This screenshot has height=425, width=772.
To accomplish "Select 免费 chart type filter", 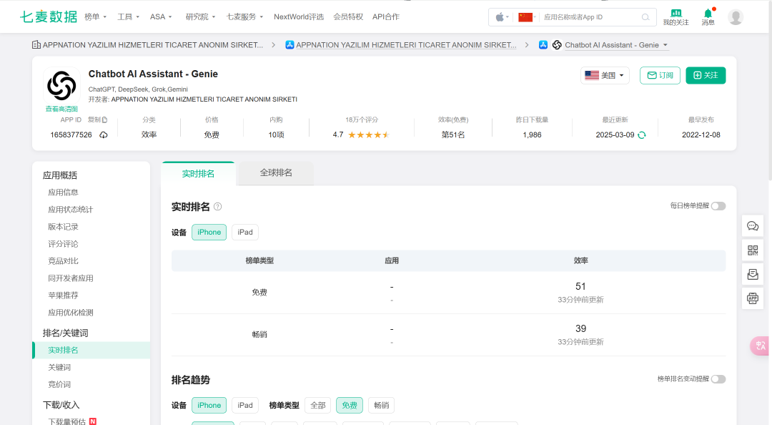I will point(350,405).
